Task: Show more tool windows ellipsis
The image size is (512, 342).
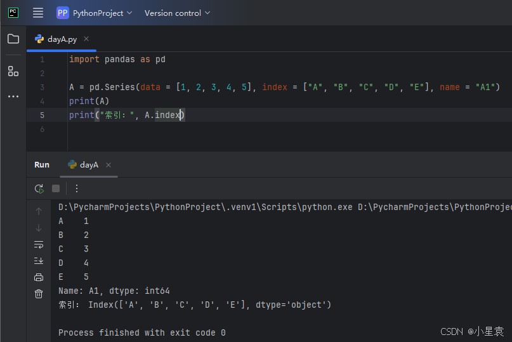Action: [13, 96]
